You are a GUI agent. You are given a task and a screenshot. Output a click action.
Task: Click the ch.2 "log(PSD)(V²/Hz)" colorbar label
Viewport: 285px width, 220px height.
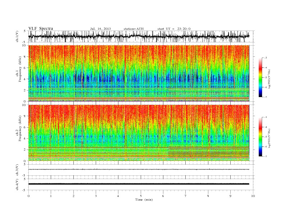coord(269,138)
